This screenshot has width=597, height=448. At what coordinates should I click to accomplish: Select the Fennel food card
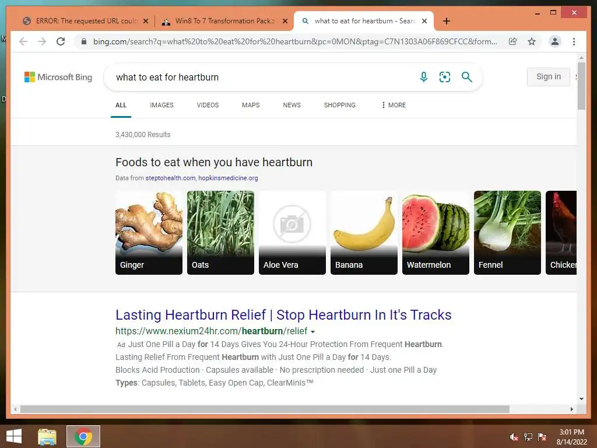click(x=507, y=232)
